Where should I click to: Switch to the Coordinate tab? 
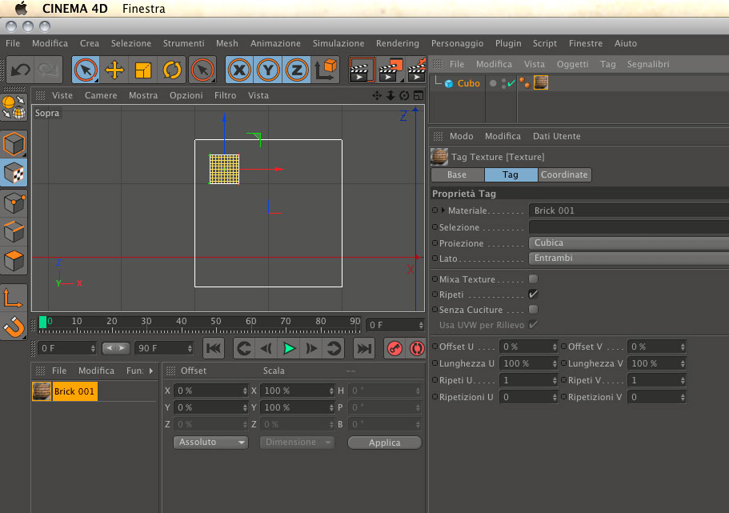click(x=564, y=175)
